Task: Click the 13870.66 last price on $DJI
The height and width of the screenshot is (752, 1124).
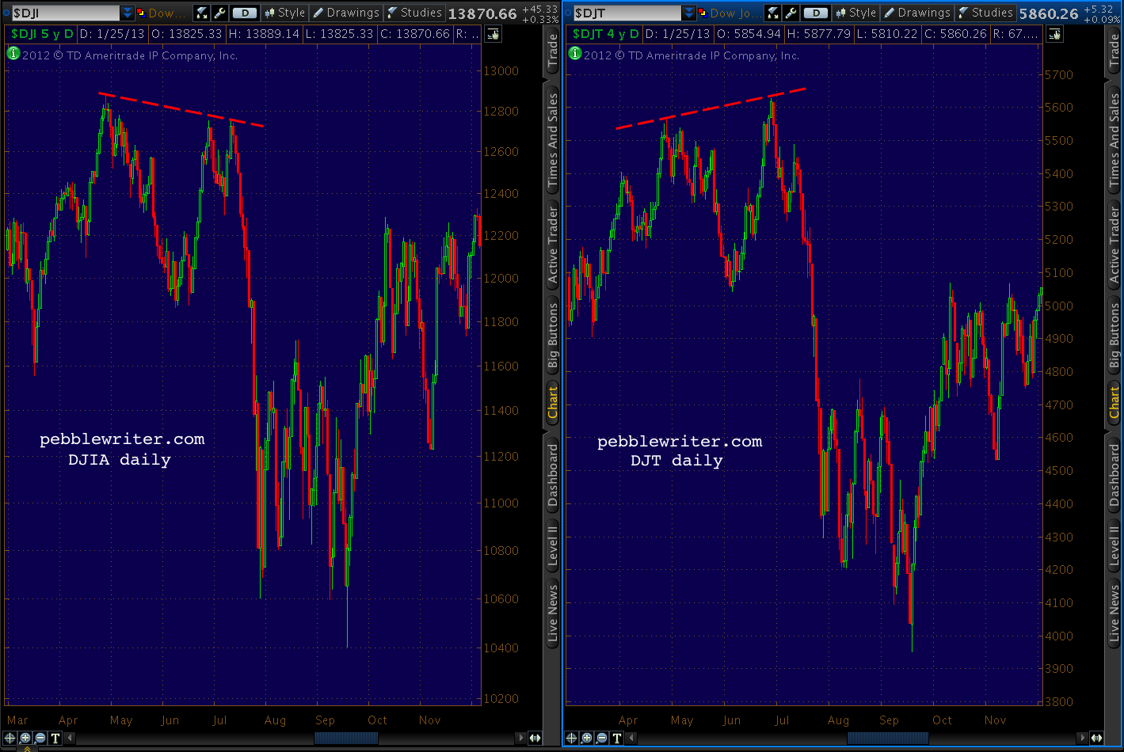Action: (482, 13)
